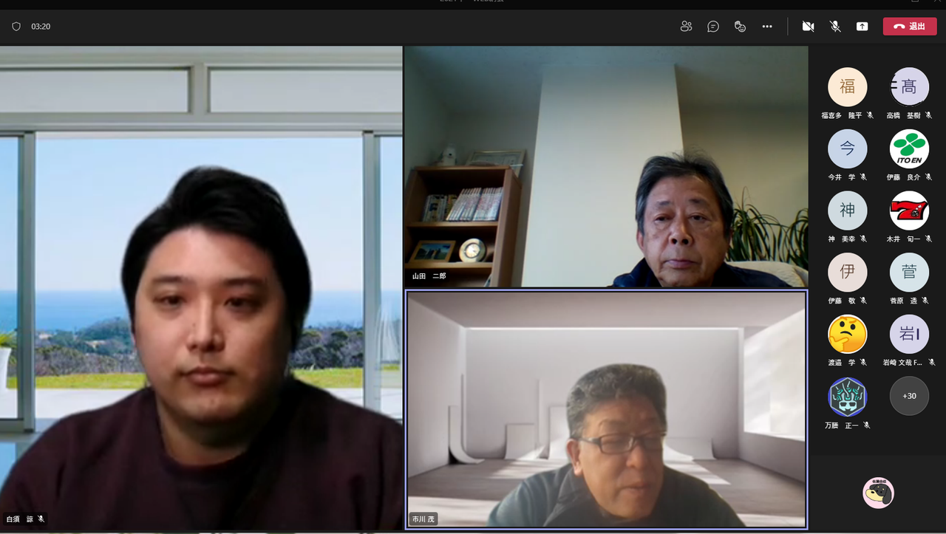
Task: Expand the +30 more participants bubble
Action: (908, 396)
